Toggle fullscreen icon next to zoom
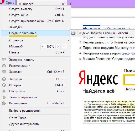This screenshot has height=131, width=135. (64, 46)
